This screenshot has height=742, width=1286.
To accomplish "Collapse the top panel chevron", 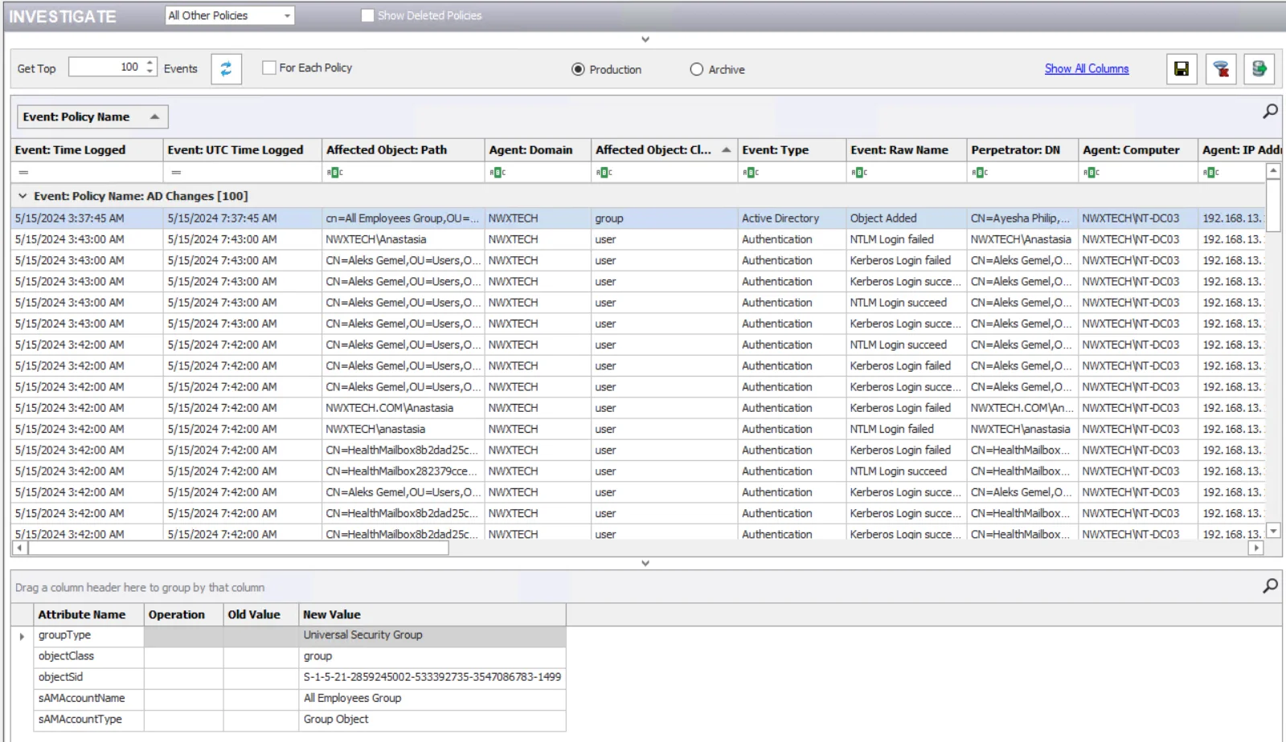I will [645, 39].
